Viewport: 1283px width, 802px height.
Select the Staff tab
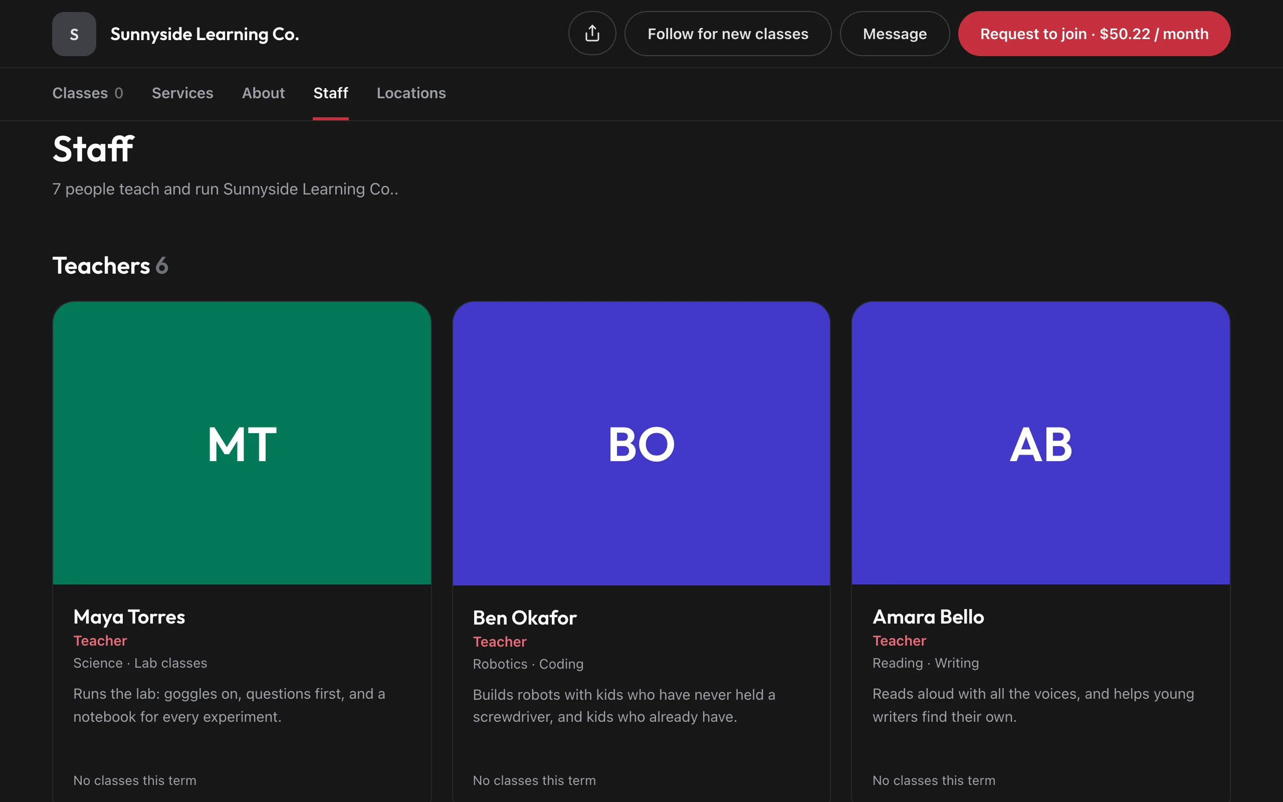tap(331, 93)
